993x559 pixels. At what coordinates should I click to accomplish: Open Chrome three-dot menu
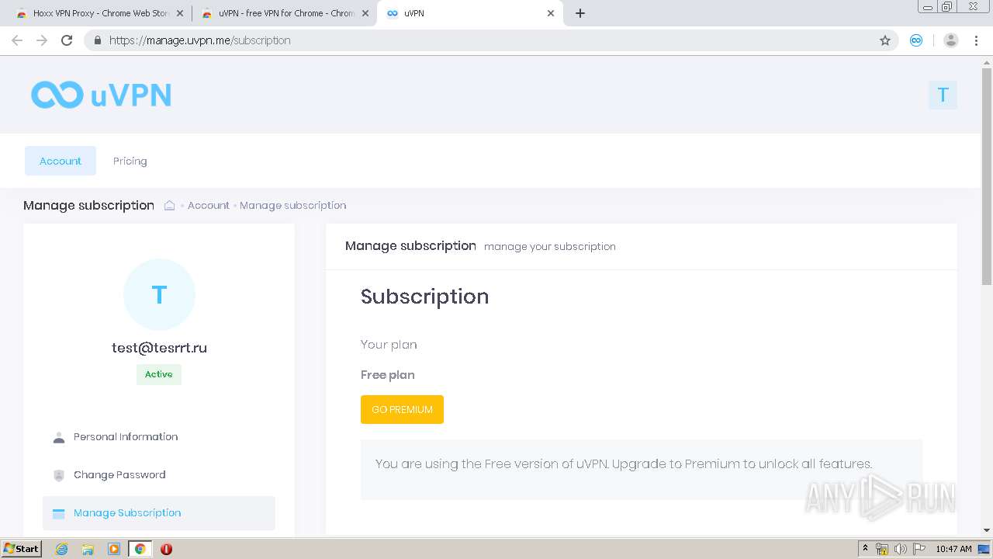976,40
